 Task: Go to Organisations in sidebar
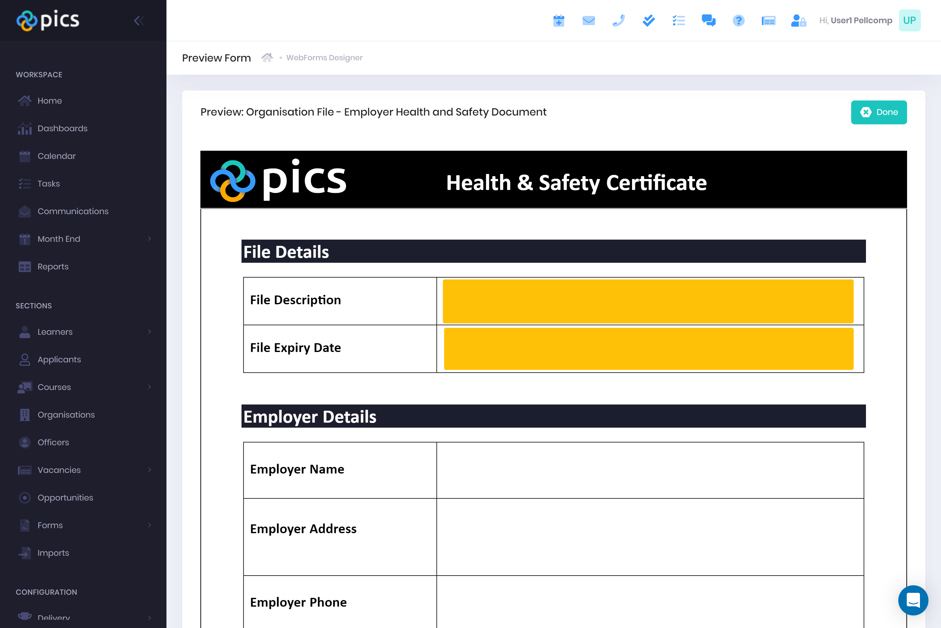click(x=66, y=414)
